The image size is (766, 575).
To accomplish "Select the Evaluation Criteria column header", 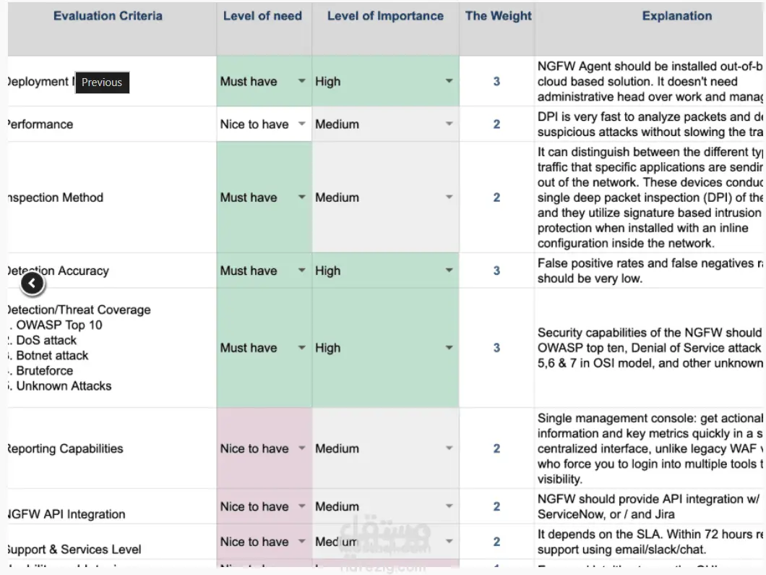I will click(x=108, y=16).
